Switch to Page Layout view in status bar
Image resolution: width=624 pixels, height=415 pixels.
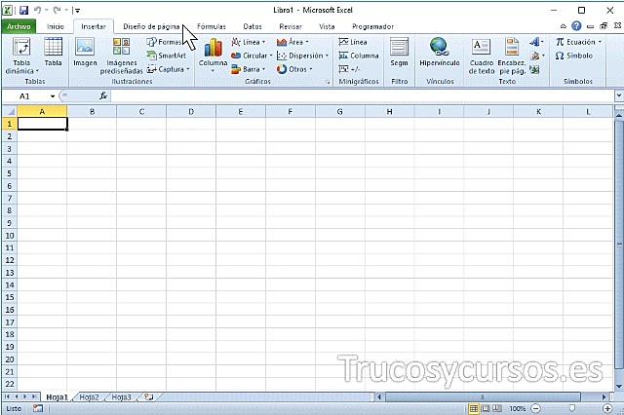click(x=486, y=408)
